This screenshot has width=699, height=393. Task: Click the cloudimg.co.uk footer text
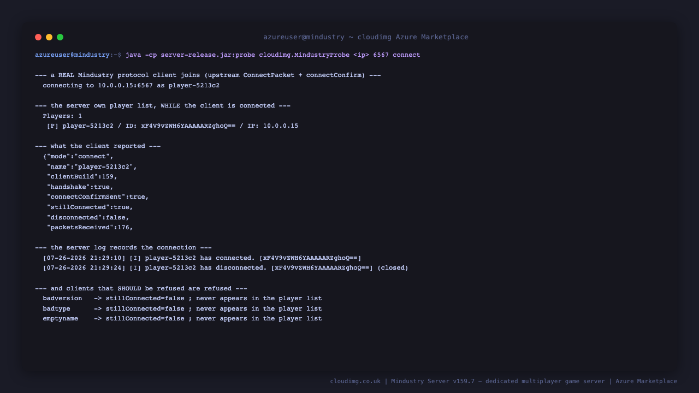click(503, 382)
